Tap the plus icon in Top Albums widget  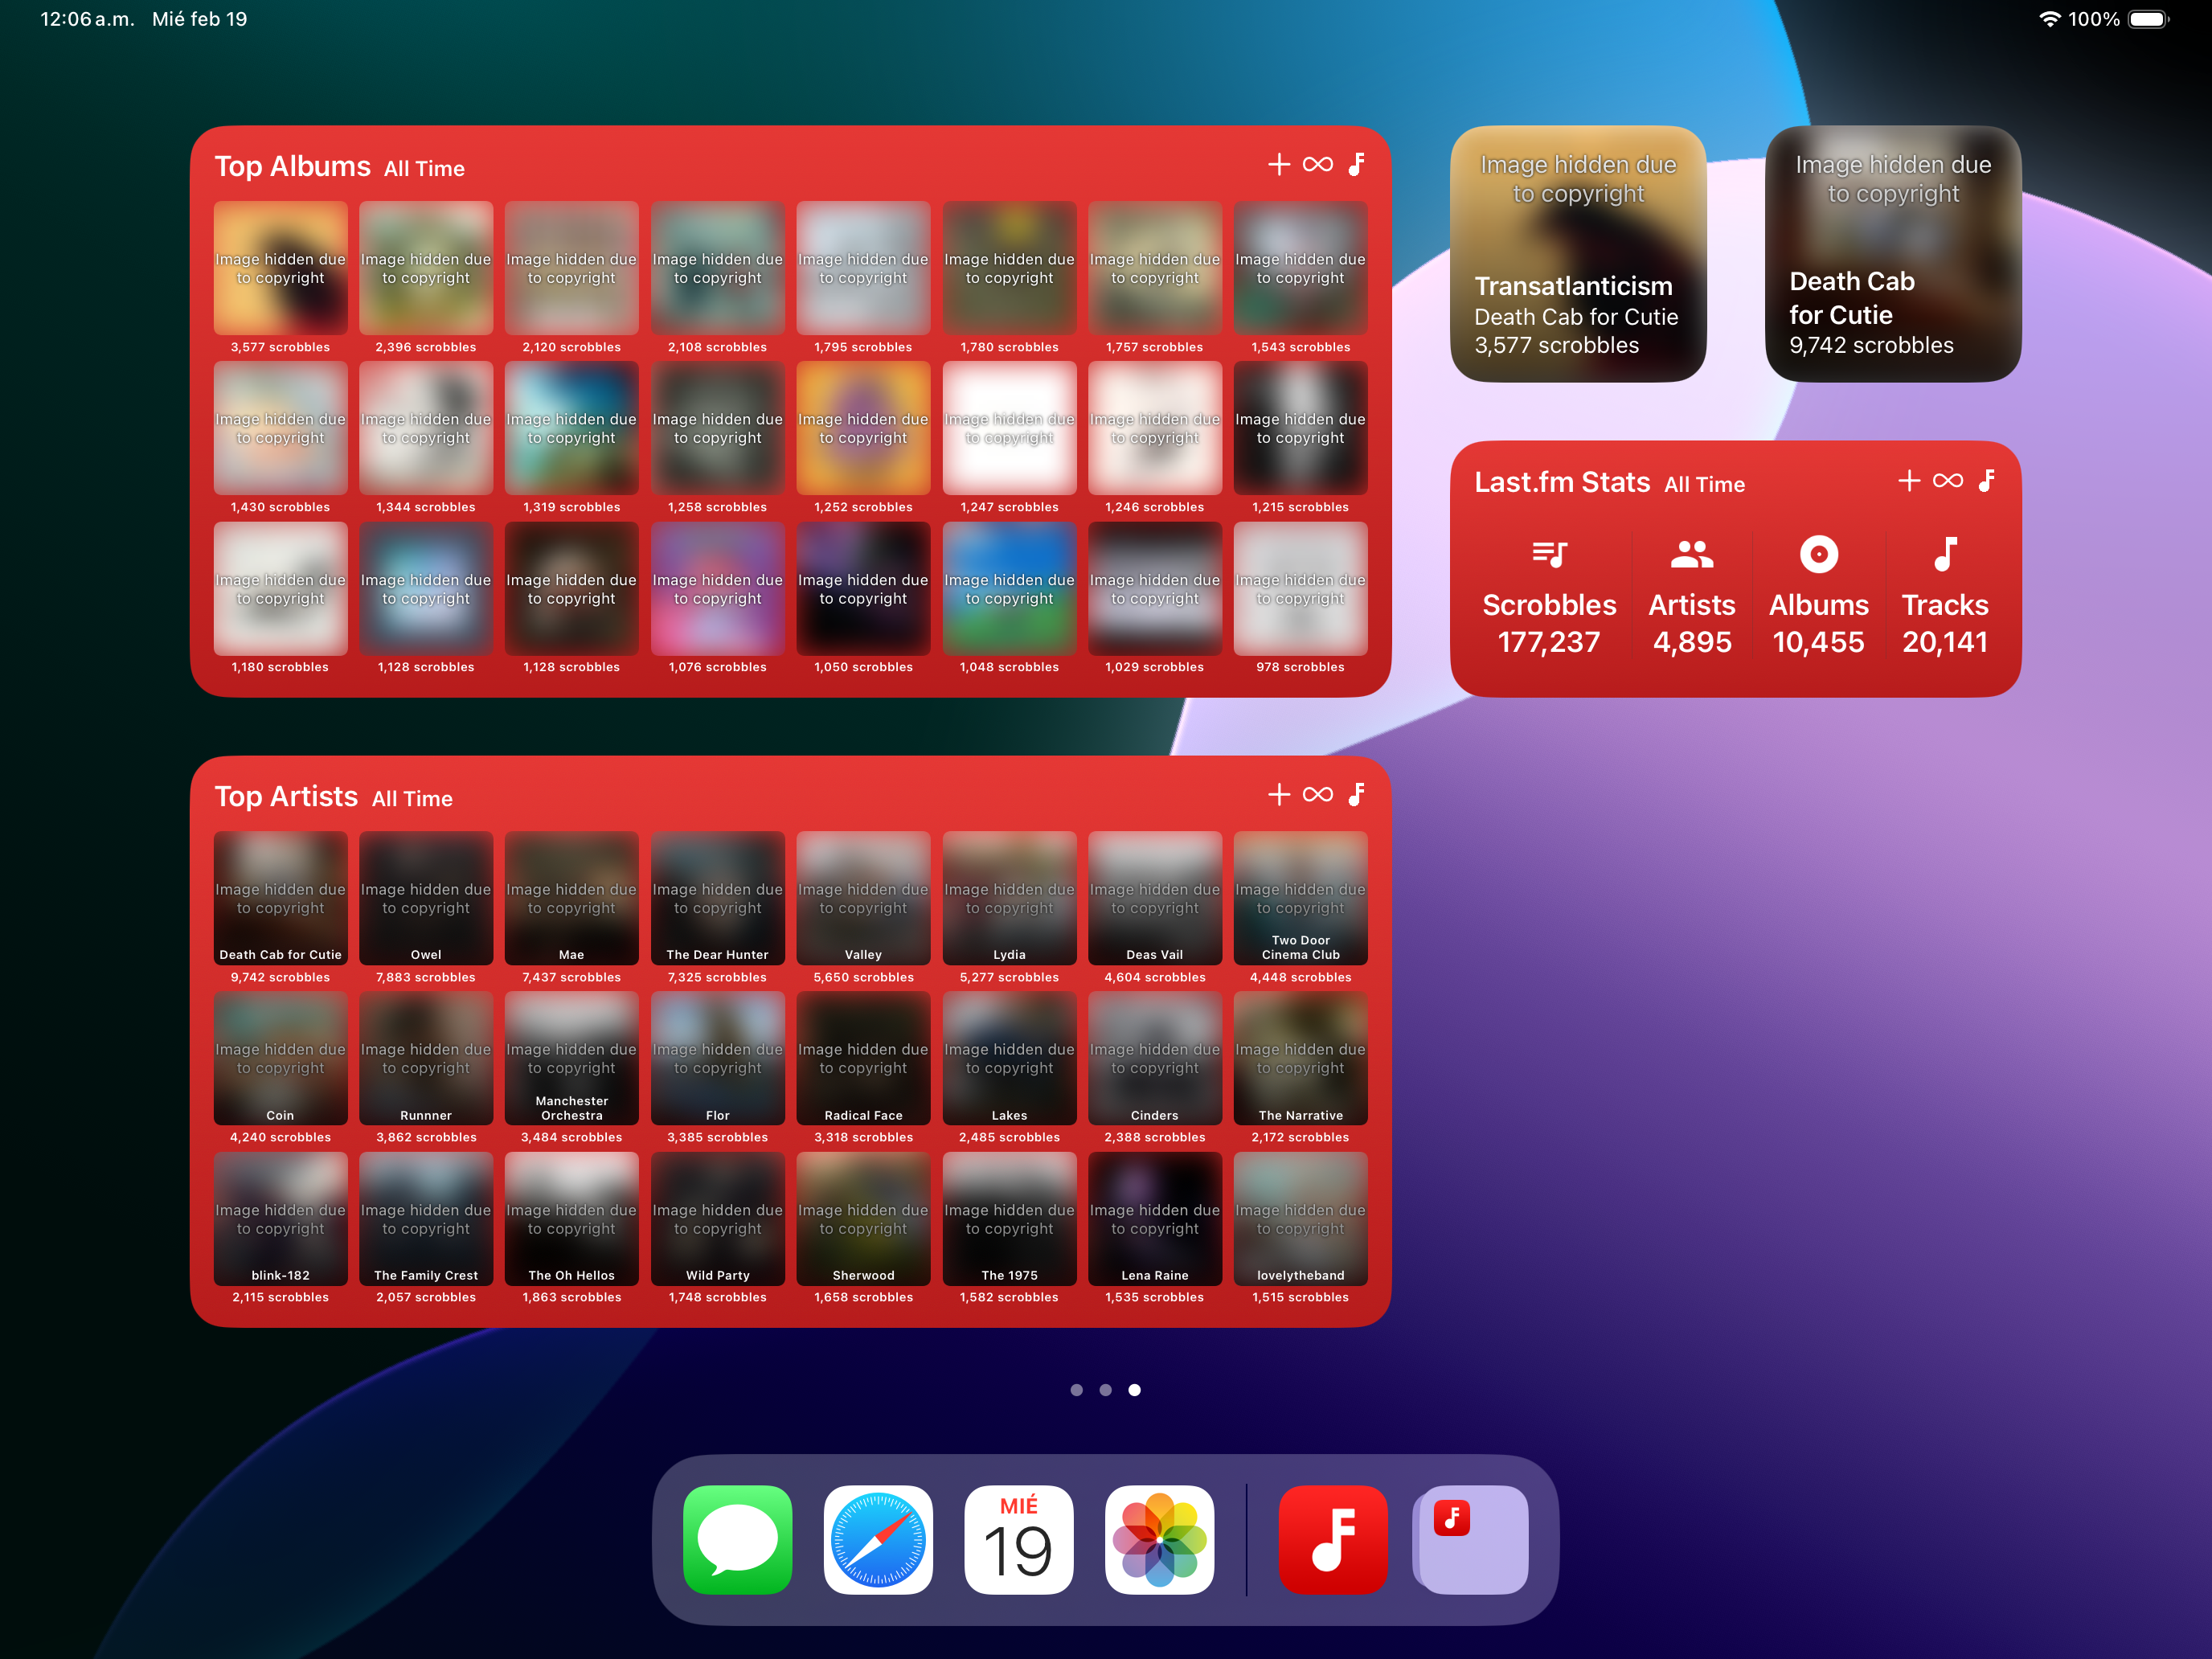(x=1279, y=164)
